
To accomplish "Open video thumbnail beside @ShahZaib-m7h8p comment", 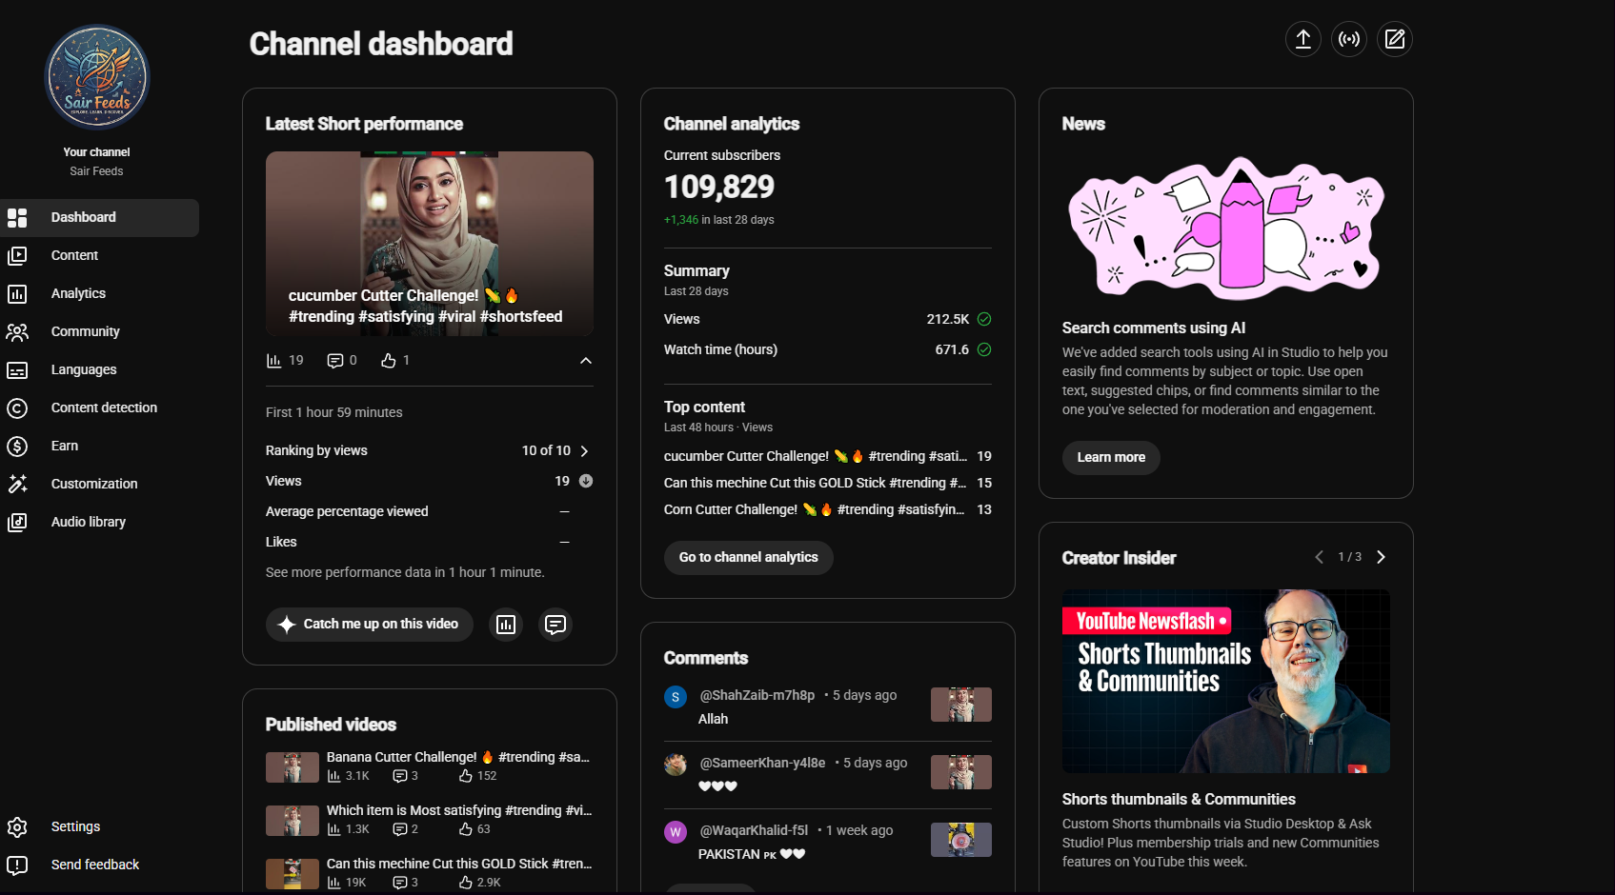I will click(x=961, y=705).
